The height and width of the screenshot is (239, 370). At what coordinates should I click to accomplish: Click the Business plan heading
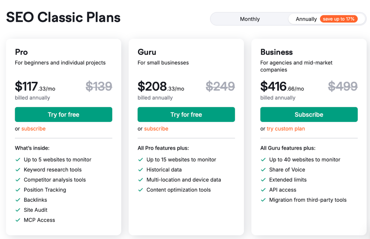276,52
